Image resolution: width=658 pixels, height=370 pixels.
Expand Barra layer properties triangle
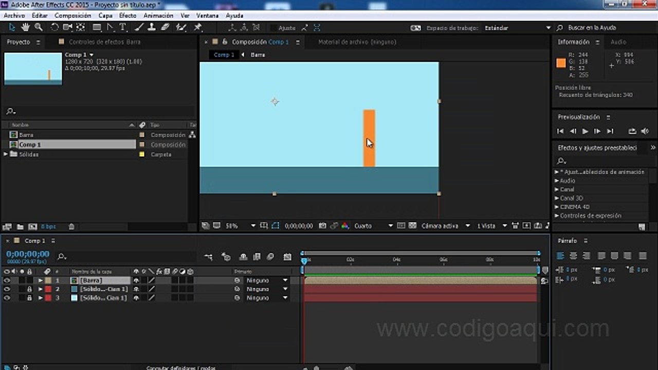click(x=40, y=281)
